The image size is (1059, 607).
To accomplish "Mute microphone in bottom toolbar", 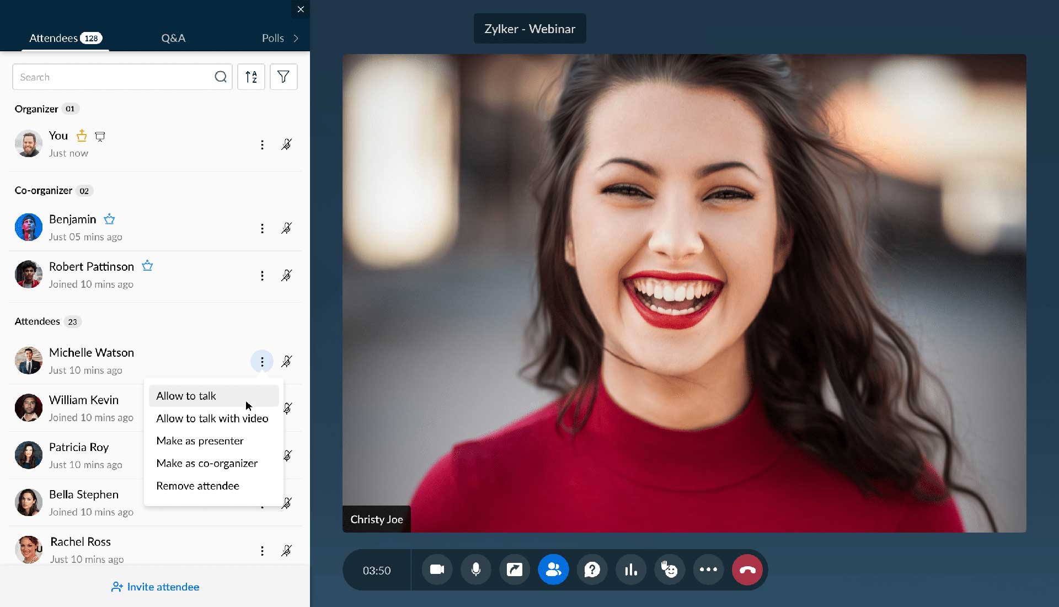I will 475,570.
